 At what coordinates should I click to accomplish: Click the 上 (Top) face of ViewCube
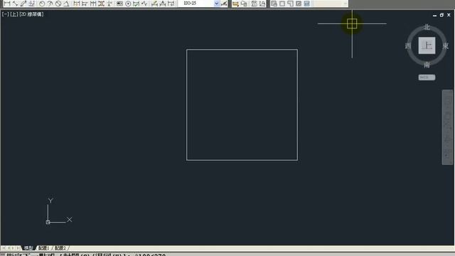coord(427,46)
